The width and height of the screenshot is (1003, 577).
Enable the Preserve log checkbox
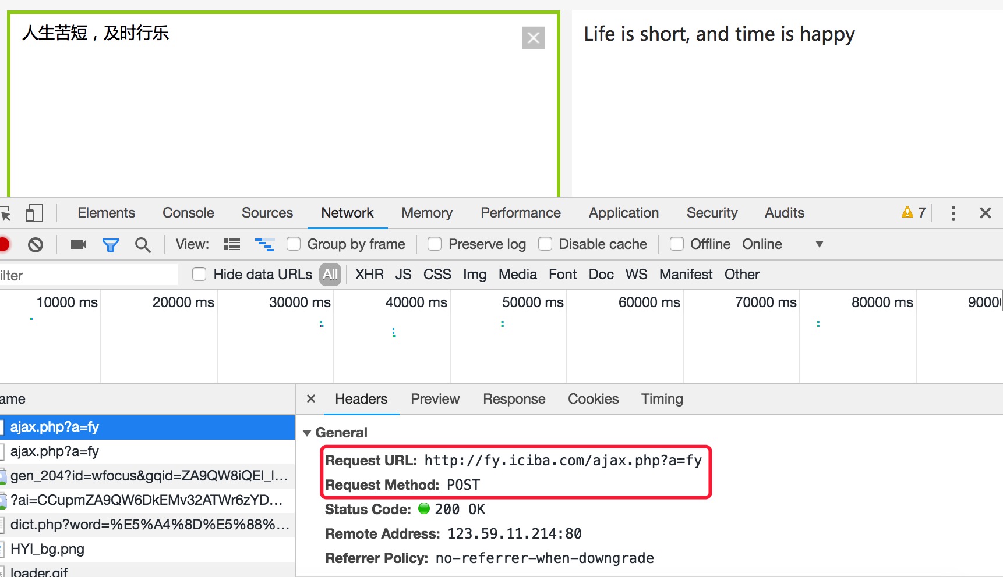(x=435, y=244)
